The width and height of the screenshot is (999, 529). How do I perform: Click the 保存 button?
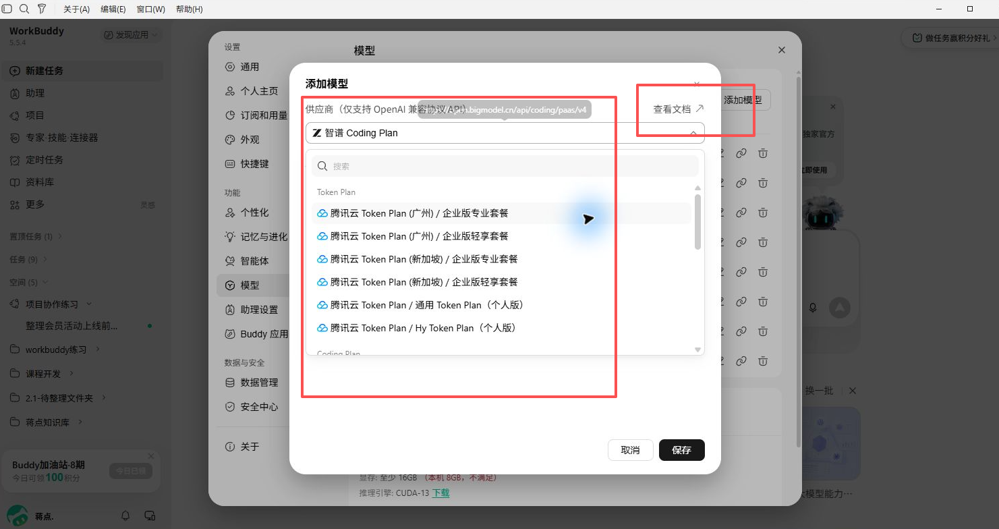(682, 450)
